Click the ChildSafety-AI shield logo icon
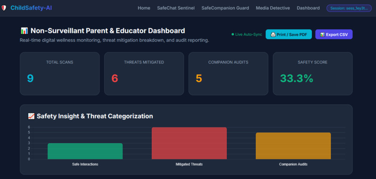376x179 pixels. coord(4,8)
